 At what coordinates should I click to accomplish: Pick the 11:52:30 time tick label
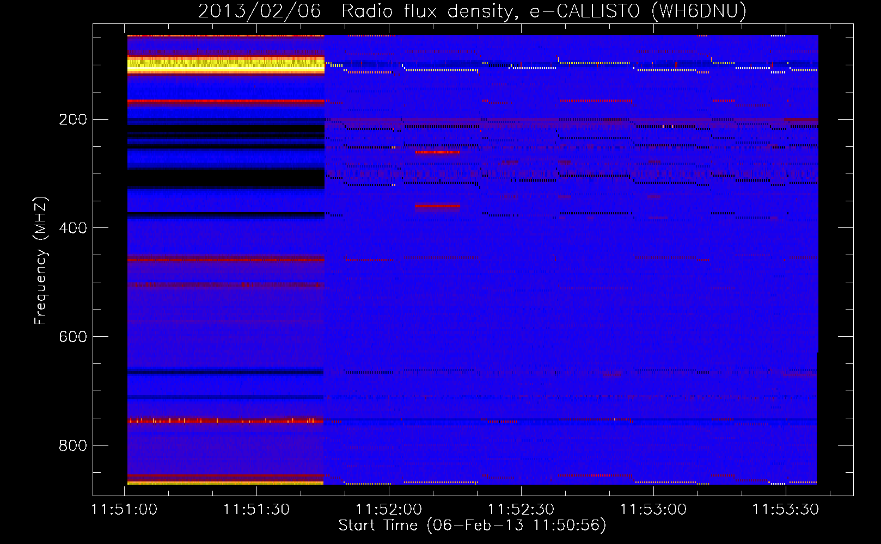(521, 510)
